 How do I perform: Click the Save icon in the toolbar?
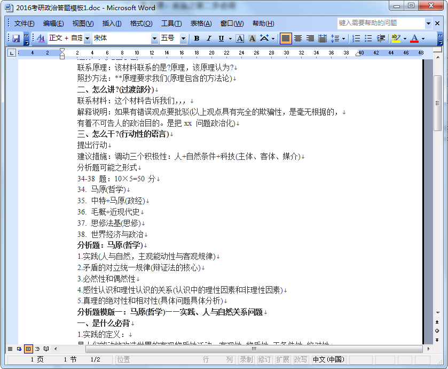click(16, 39)
